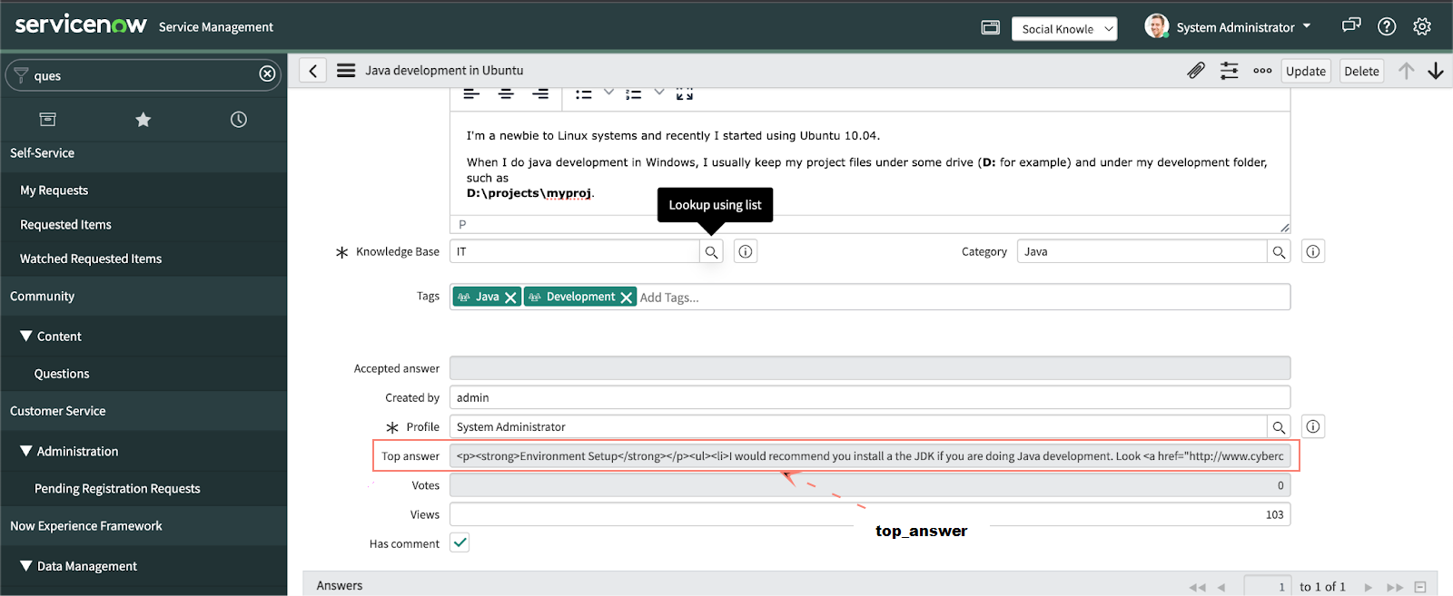Click the Category field info icon
This screenshot has width=1453, height=596.
tap(1312, 251)
